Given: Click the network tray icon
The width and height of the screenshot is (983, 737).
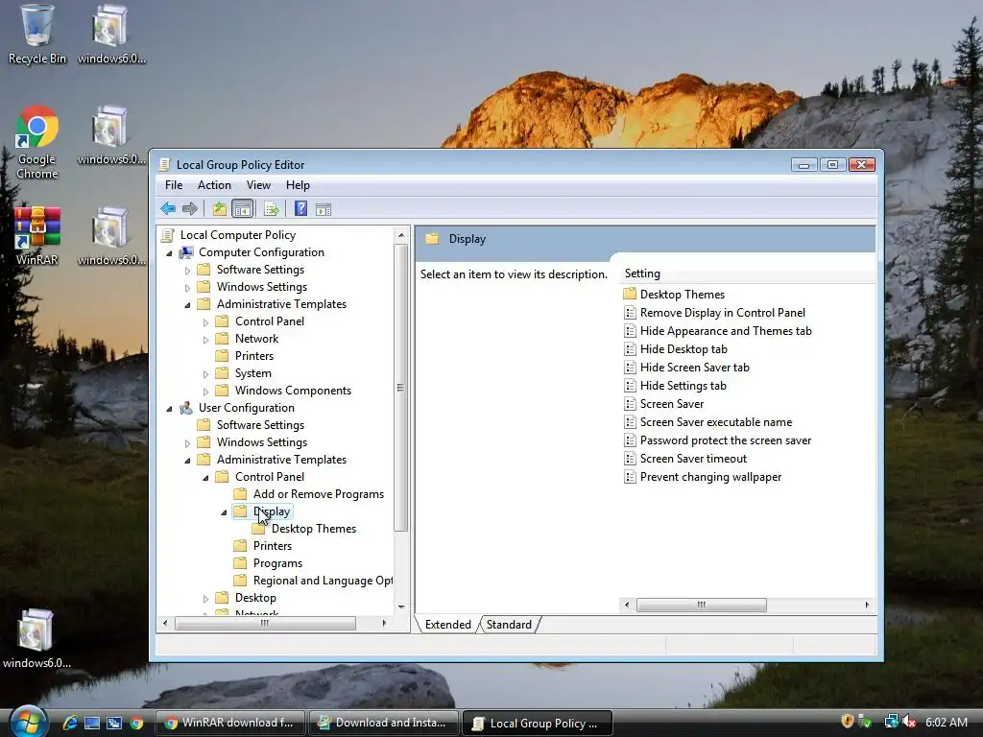Looking at the screenshot, I should [x=890, y=722].
